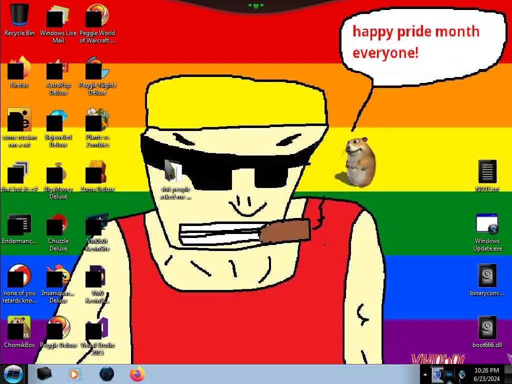
Task: Select Windows Update.exe desktop icon
Action: pos(487,232)
